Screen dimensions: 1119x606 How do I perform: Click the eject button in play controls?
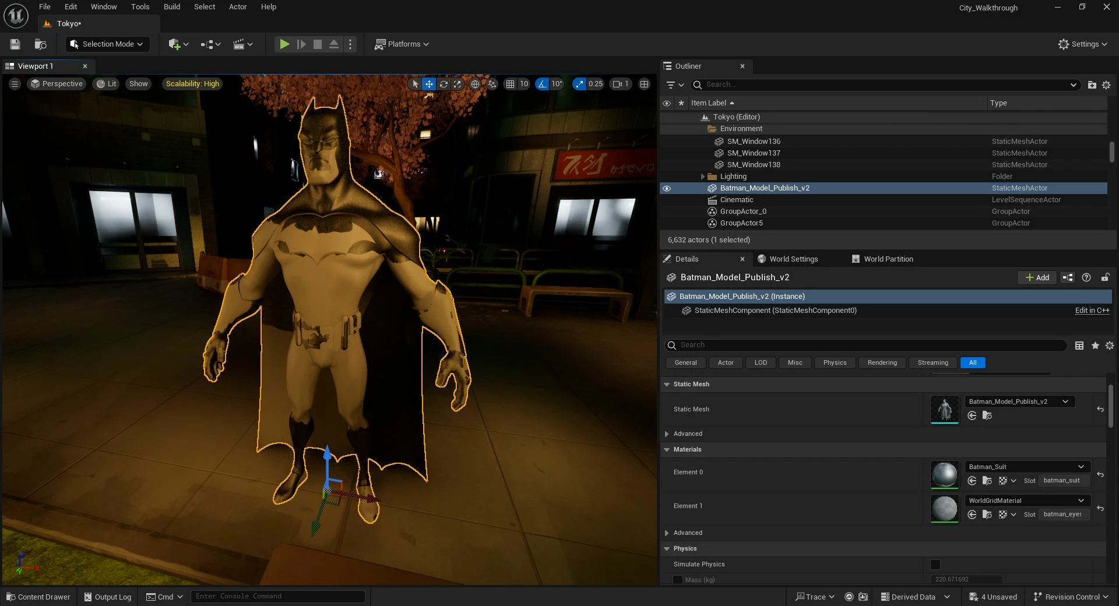point(334,44)
